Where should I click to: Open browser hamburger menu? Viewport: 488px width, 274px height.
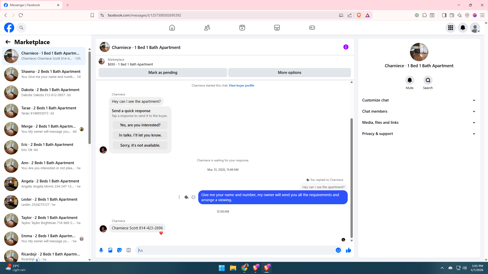pyautogui.click(x=482, y=15)
